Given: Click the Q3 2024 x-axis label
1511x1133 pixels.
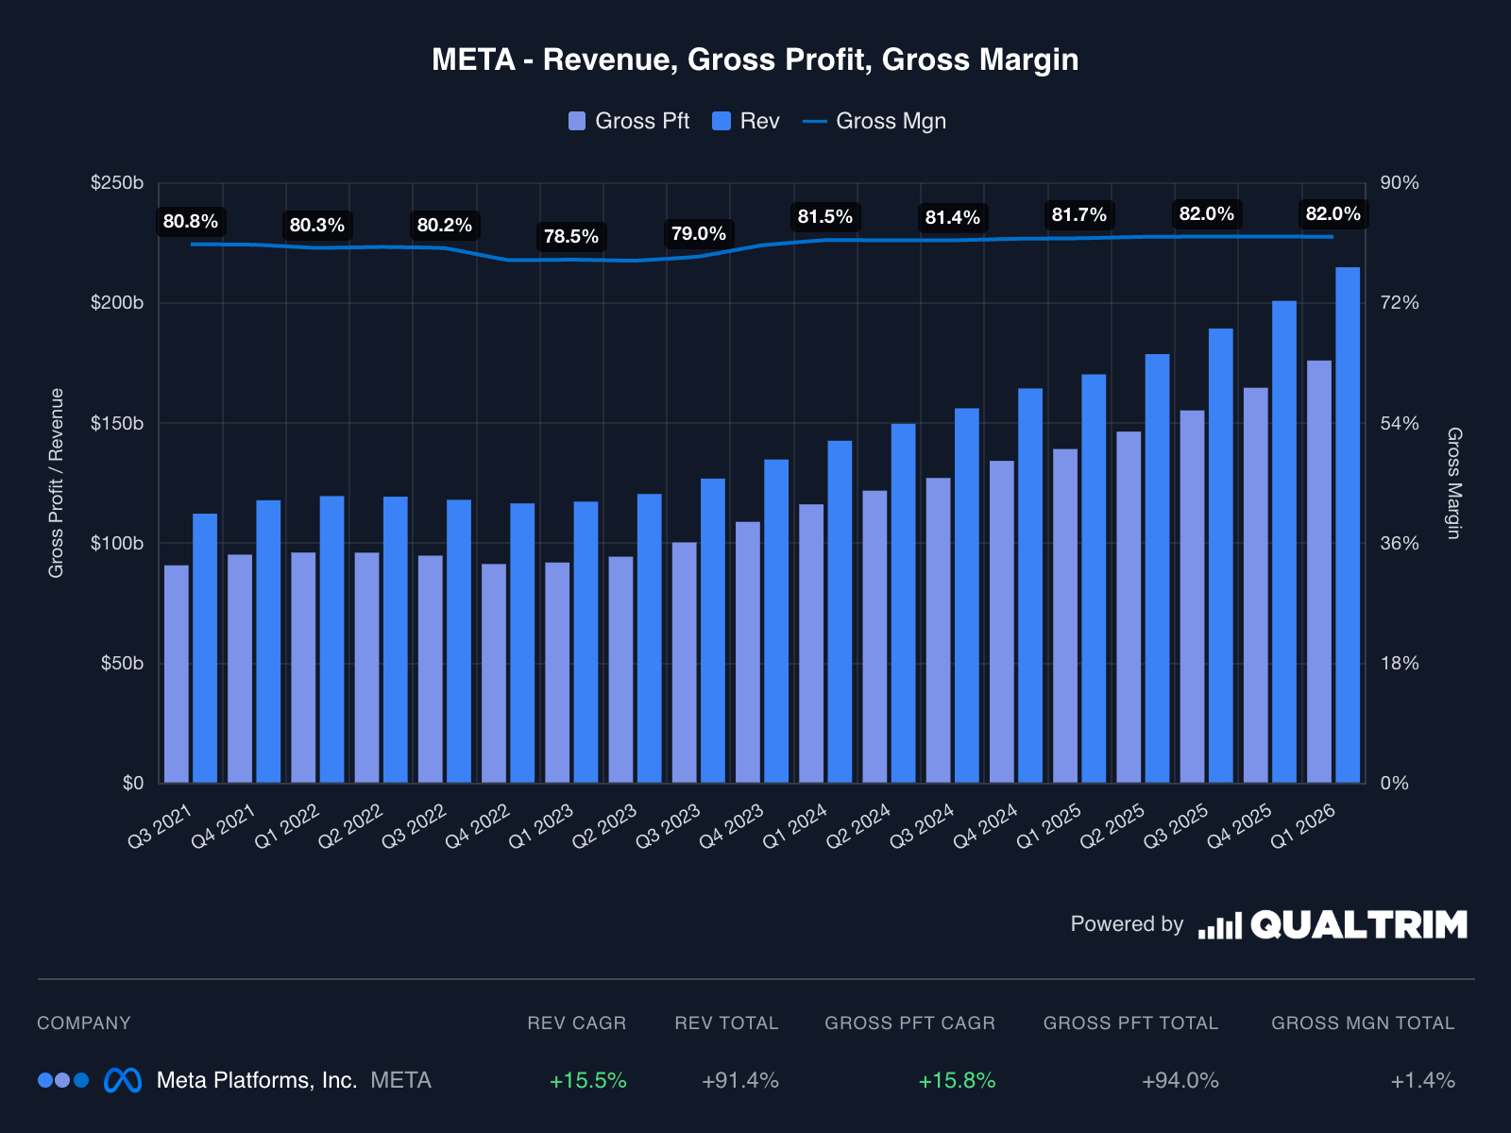Looking at the screenshot, I should [x=922, y=825].
